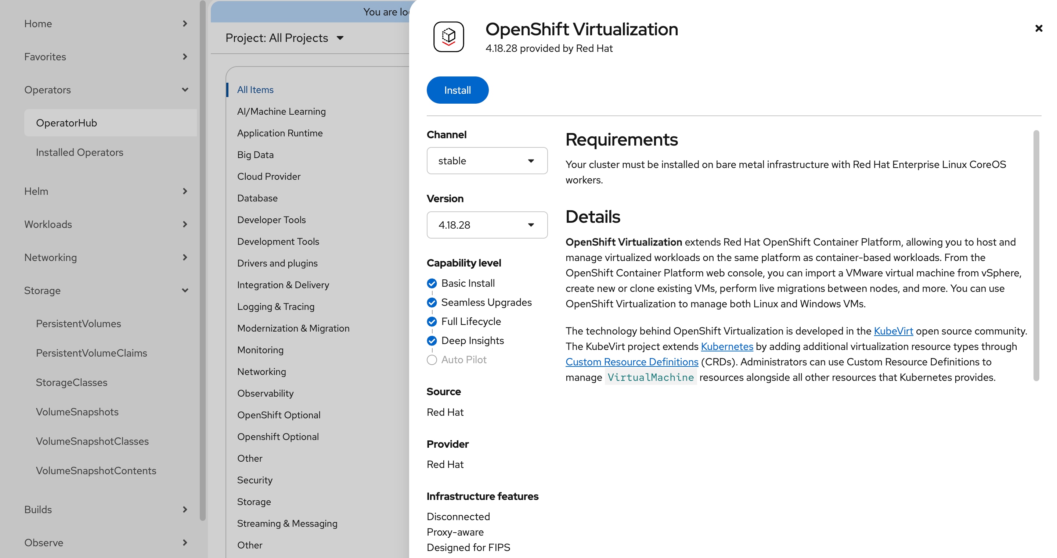Screen dimensions: 1057x558
Task: Filter by Drivers and plugins category
Action: click(x=277, y=263)
